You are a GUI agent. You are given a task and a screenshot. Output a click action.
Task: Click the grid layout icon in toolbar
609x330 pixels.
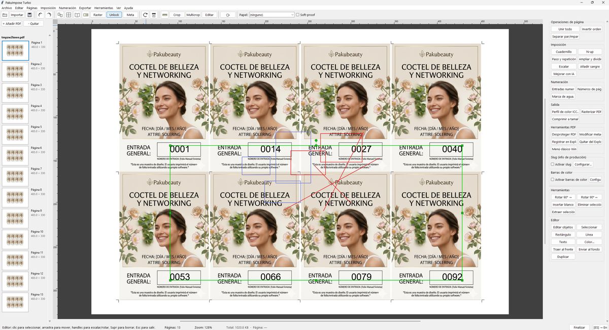click(x=69, y=15)
